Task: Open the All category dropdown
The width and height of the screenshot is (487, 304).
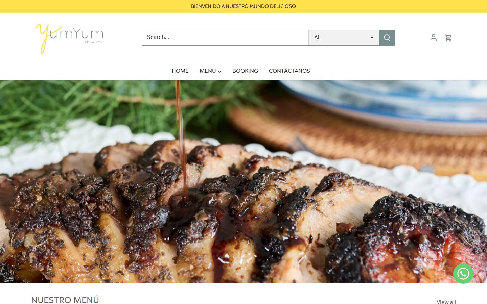Action: point(344,37)
